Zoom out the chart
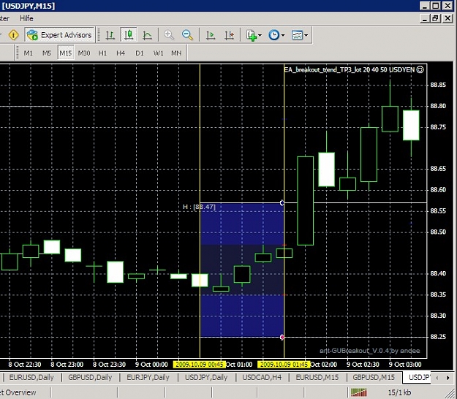Screen dimensions: 457x399 pos(187,35)
